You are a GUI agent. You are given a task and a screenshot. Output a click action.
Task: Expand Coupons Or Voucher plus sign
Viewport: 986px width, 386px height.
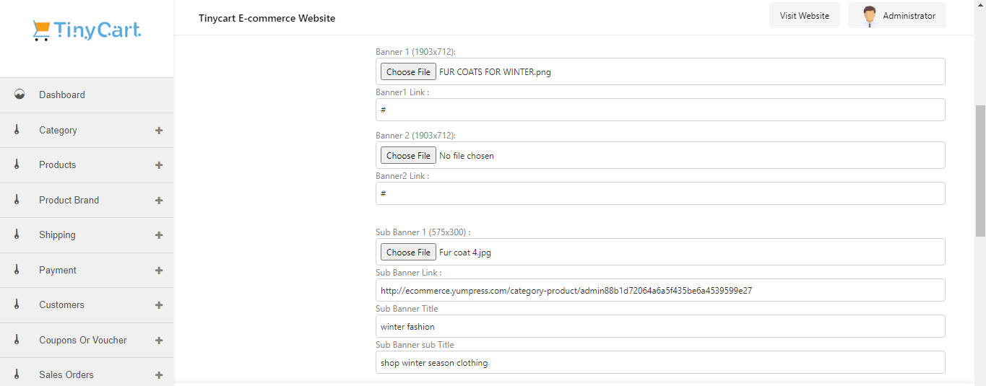click(x=159, y=341)
